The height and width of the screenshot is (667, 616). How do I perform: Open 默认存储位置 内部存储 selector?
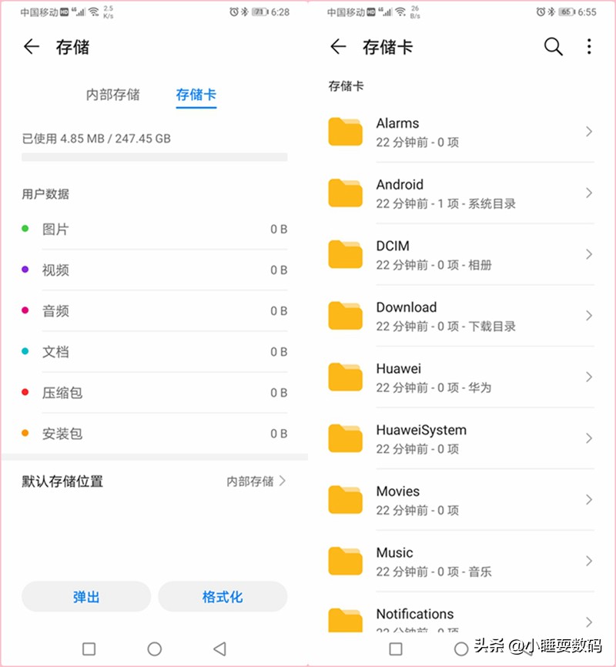[254, 481]
